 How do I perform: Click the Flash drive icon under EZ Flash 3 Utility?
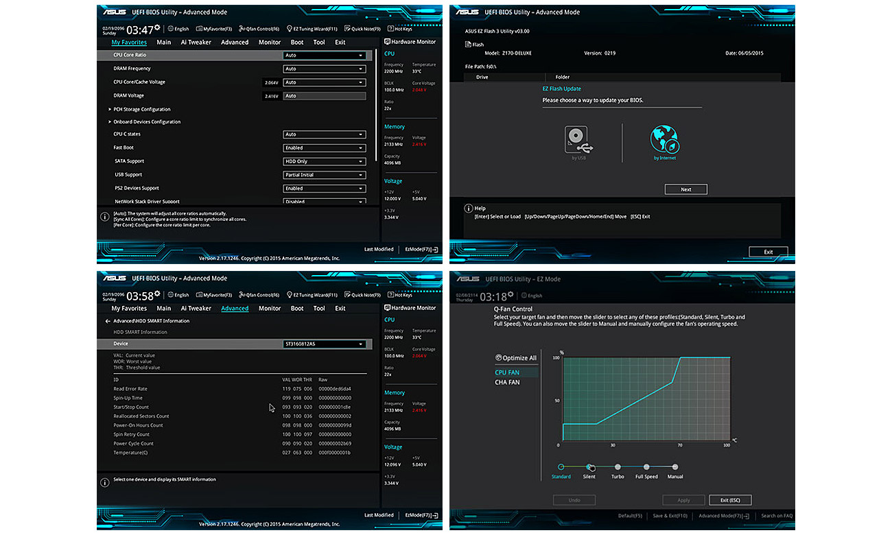468,45
